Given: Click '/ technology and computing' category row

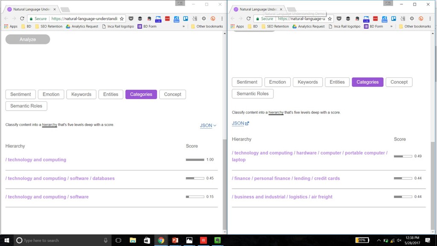Looking at the screenshot, I should coord(36,160).
